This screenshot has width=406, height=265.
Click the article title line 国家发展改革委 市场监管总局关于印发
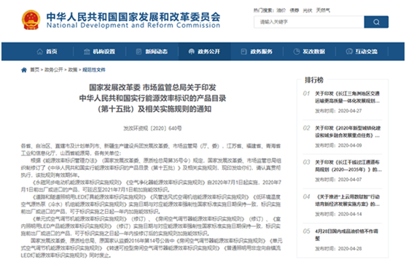tap(152, 88)
